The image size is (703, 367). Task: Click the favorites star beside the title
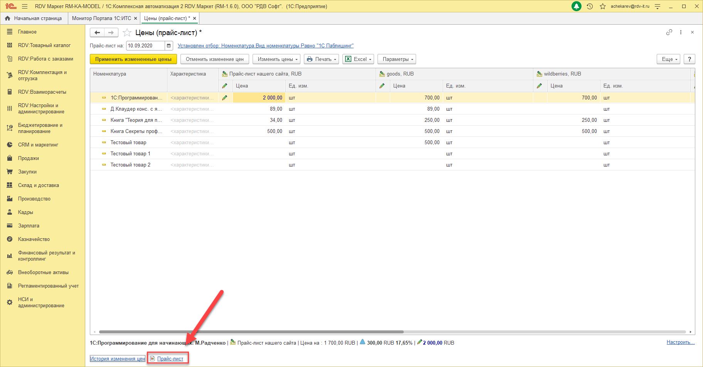pos(127,33)
